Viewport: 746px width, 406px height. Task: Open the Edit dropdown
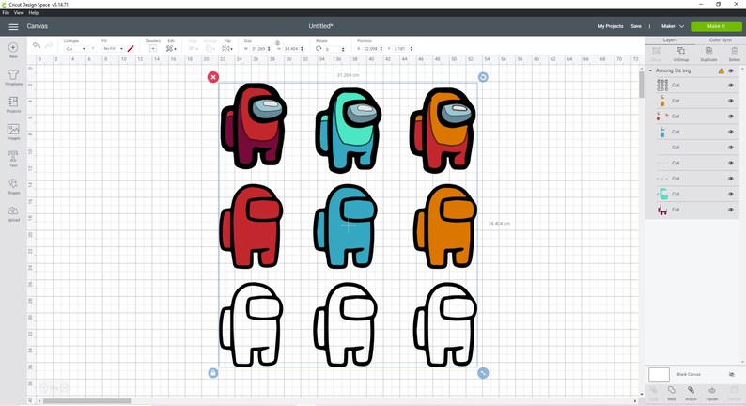171,49
